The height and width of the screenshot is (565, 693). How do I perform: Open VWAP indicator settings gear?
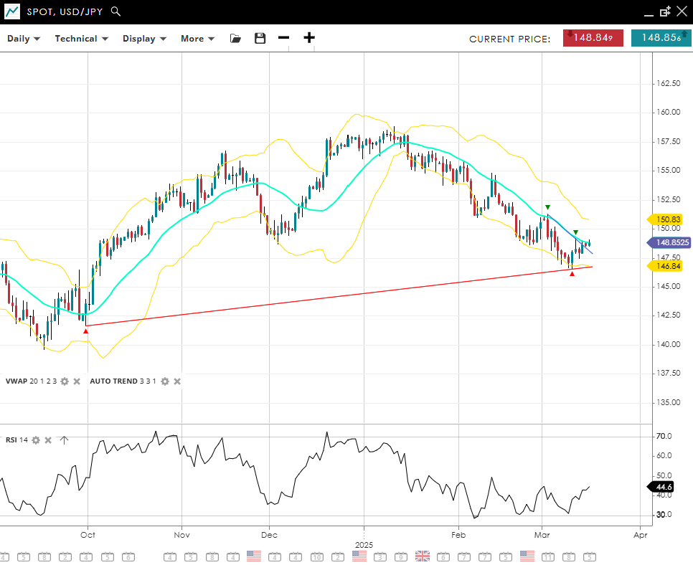tap(65, 381)
